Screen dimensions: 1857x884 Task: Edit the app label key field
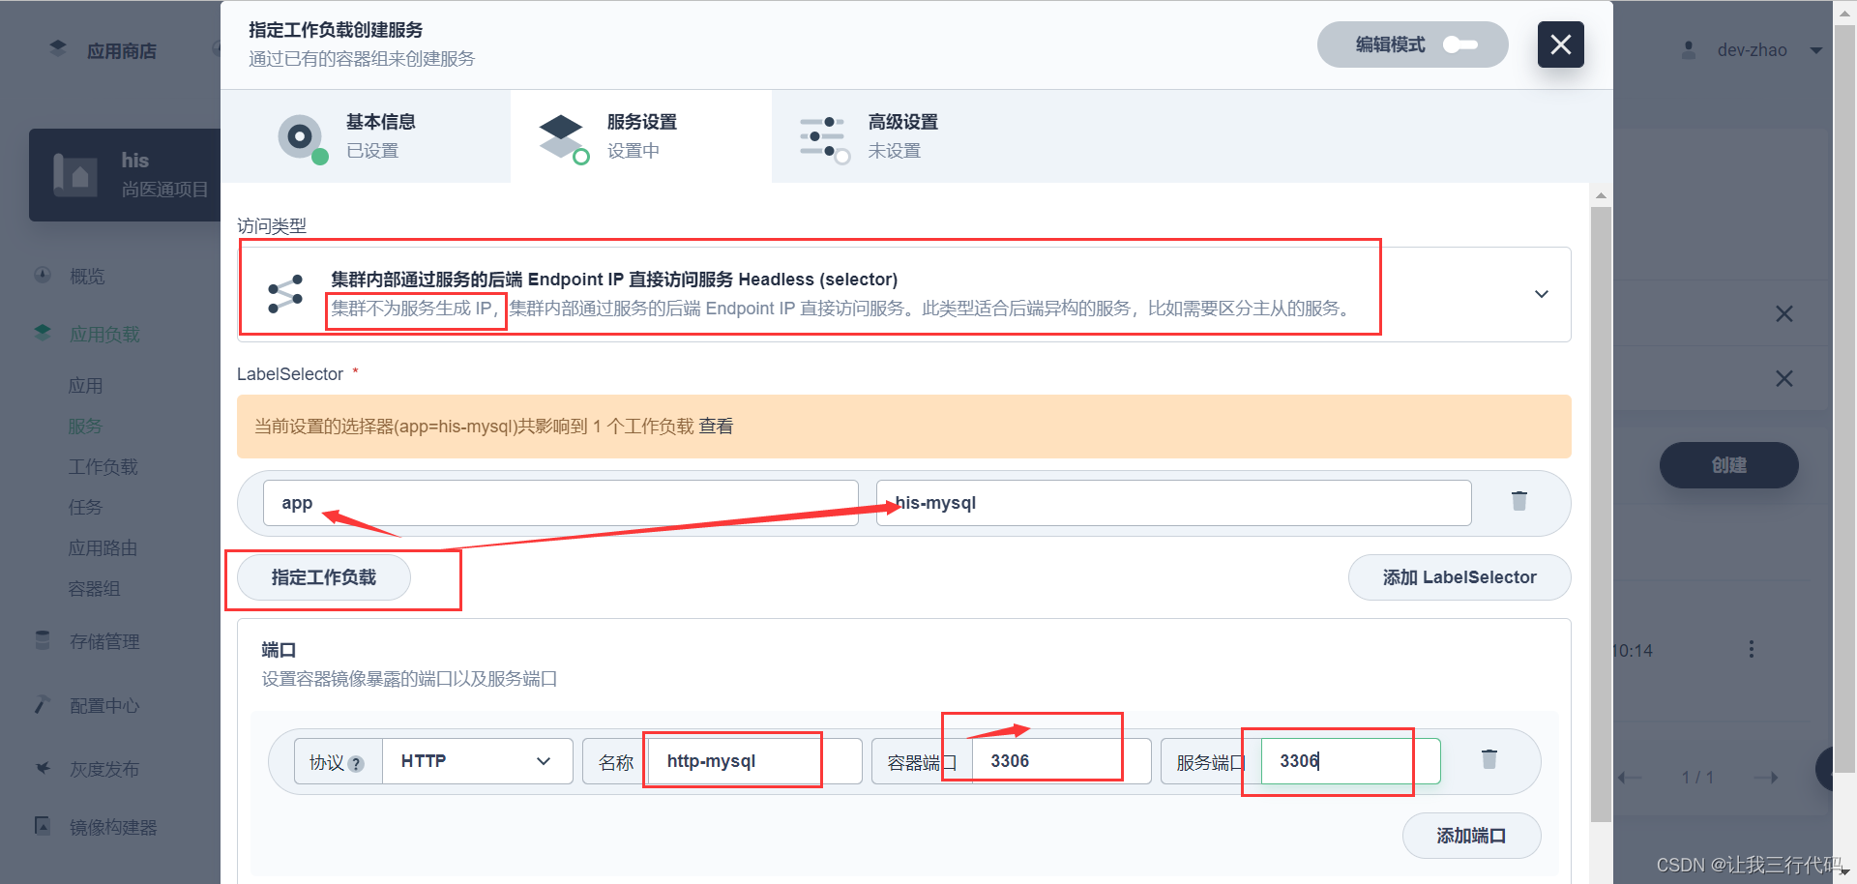561,503
